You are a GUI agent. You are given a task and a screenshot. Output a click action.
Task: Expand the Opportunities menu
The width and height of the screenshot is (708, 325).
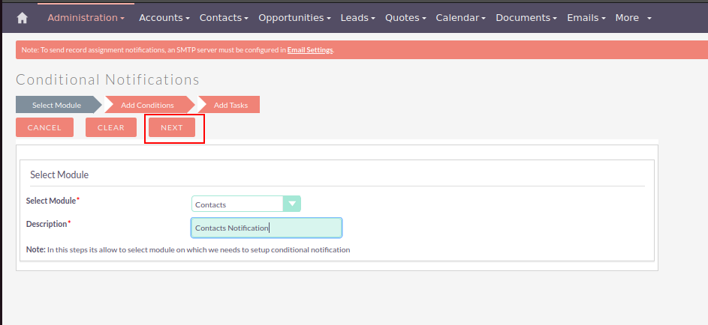[x=295, y=17]
